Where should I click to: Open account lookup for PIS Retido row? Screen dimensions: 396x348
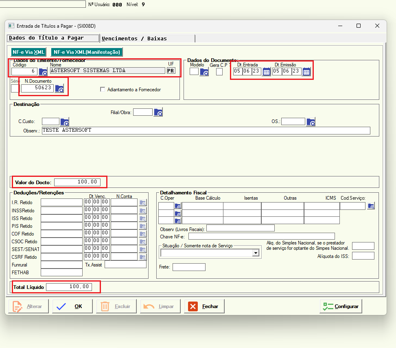coord(143,226)
